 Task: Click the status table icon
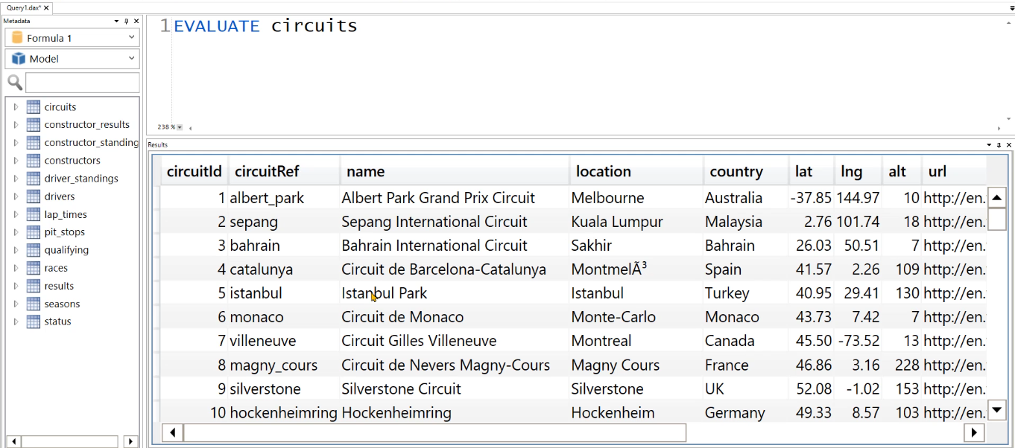[33, 321]
